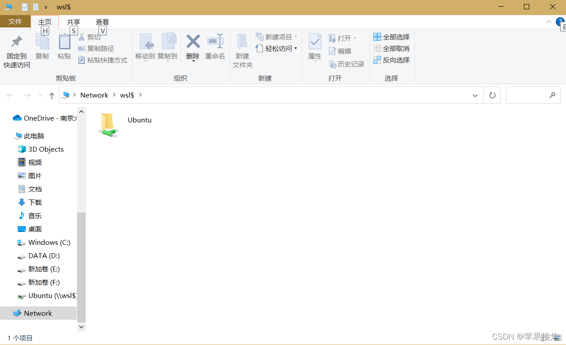566x345 pixels.
Task: Click the Copy icon in the clipboard group
Action: click(x=42, y=42)
